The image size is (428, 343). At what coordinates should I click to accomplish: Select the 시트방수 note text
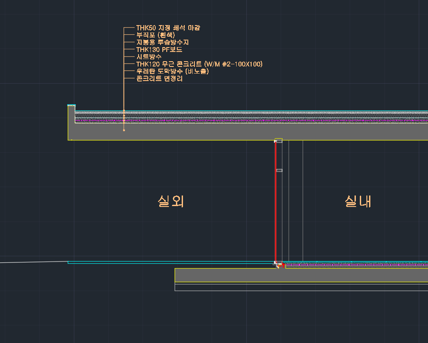pyautogui.click(x=149, y=57)
